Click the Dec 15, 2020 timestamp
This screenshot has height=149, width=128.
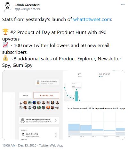click(x=27, y=145)
